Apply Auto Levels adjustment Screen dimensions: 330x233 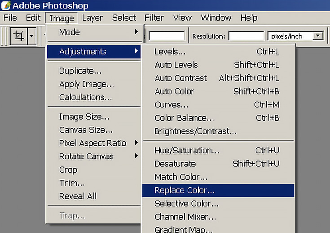pyautogui.click(x=218, y=65)
